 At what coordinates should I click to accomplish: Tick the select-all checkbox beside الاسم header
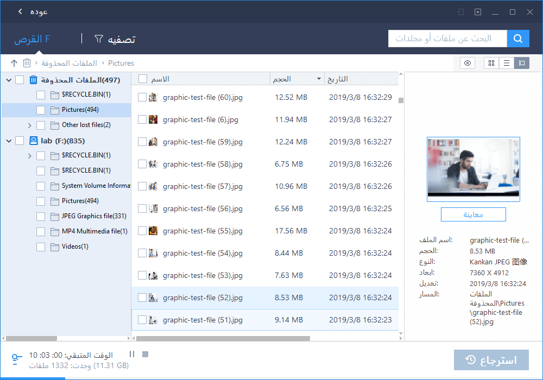click(143, 79)
